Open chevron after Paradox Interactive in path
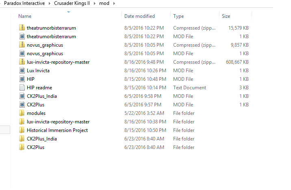 pyautogui.click(x=50, y=3)
